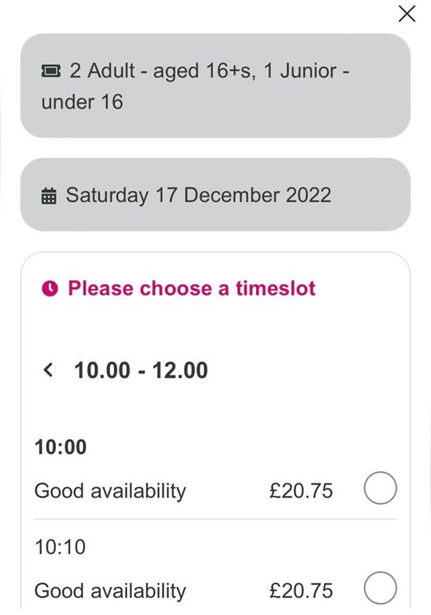Click the £20.75 price for 10:10
The width and height of the screenshot is (431, 615).
tap(301, 591)
